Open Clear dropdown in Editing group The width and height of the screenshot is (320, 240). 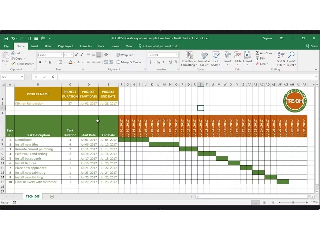click(262, 64)
